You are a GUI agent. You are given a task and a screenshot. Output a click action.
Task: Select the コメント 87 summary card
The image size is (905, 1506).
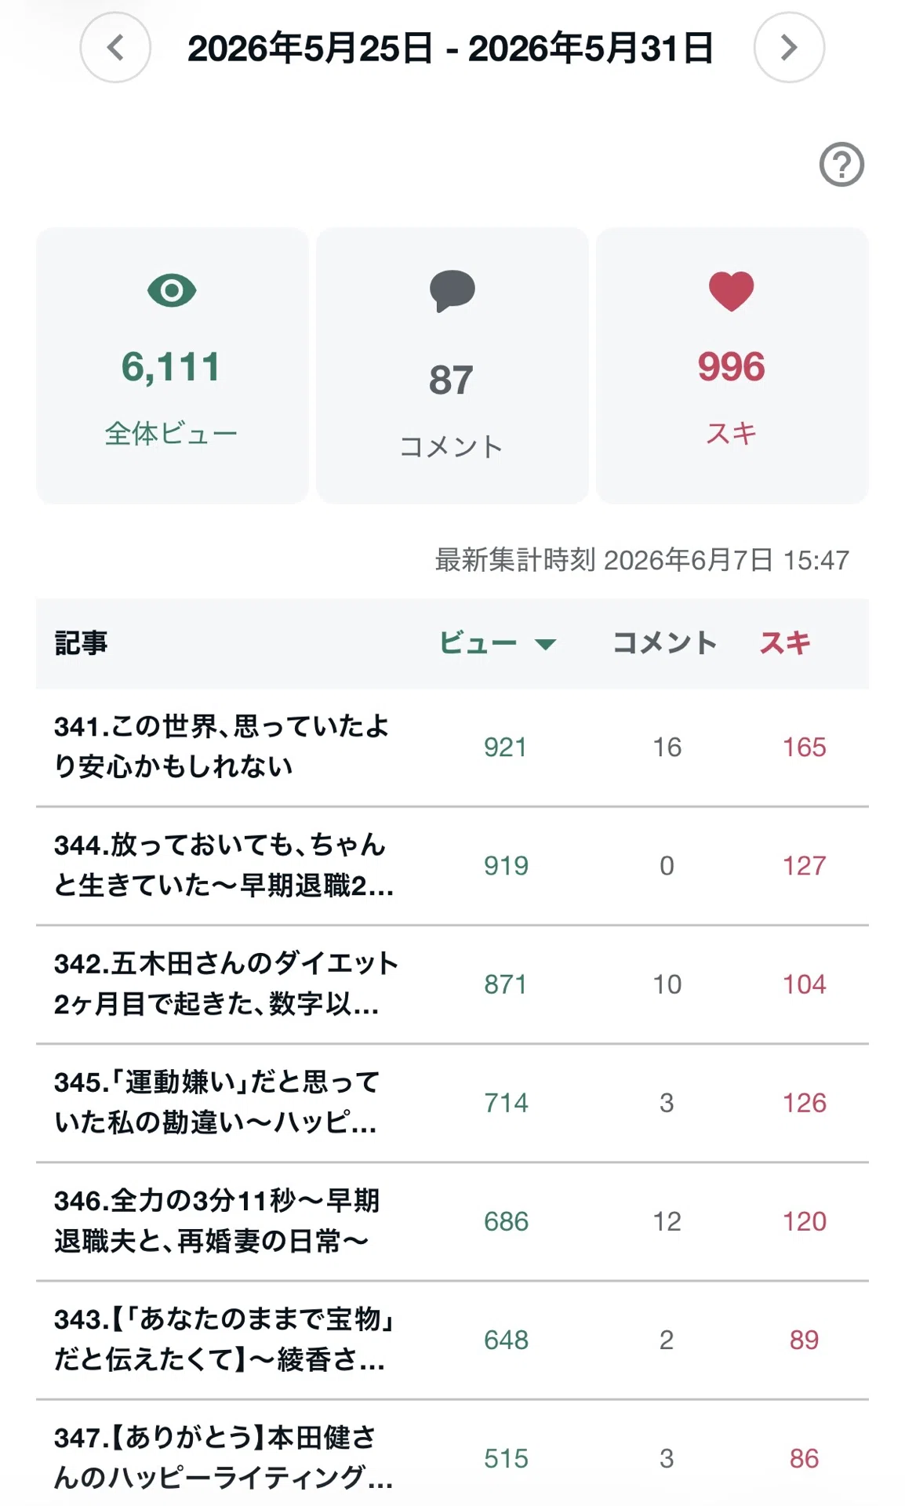(x=452, y=366)
